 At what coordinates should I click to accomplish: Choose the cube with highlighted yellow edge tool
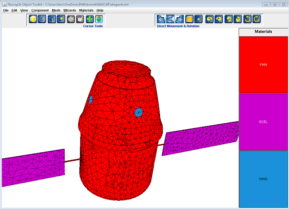coord(52,19)
